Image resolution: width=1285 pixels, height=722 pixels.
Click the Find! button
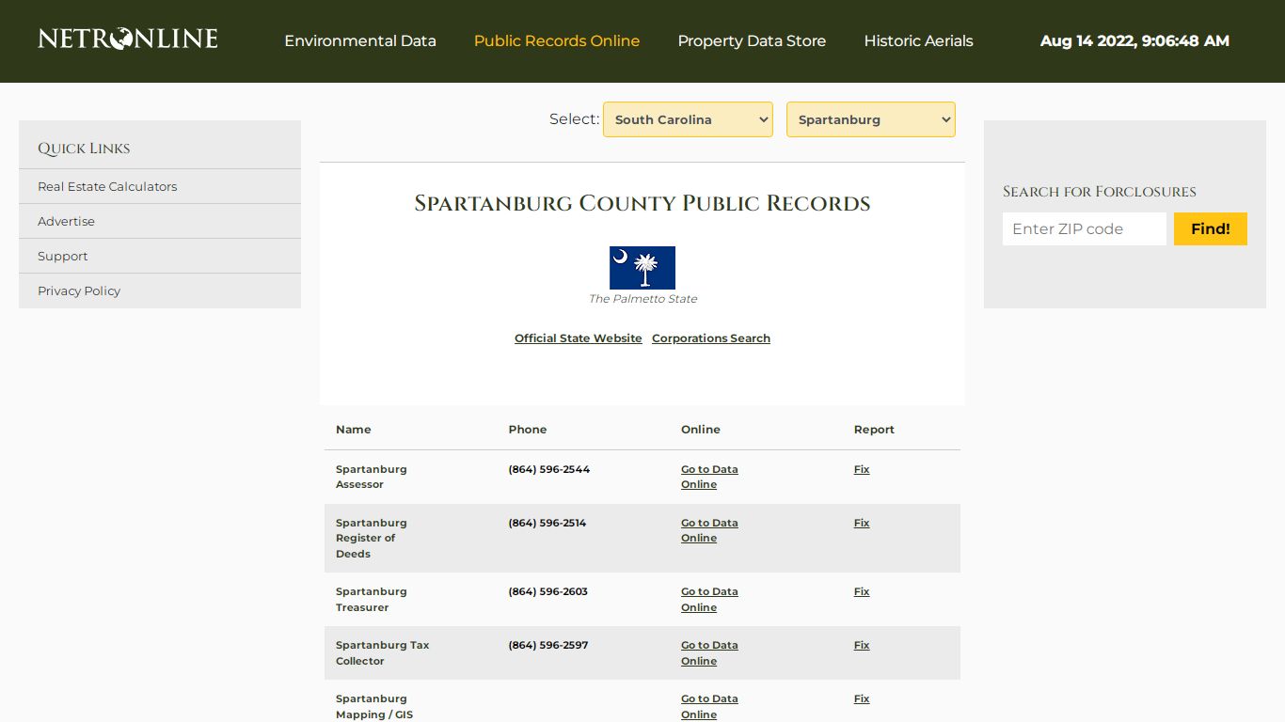pos(1211,228)
